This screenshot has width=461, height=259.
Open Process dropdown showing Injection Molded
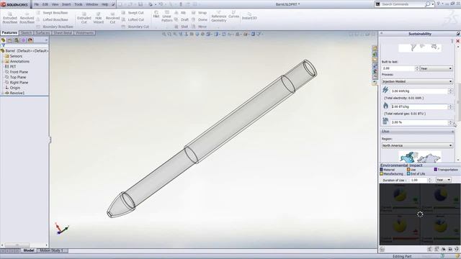[x=417, y=81]
